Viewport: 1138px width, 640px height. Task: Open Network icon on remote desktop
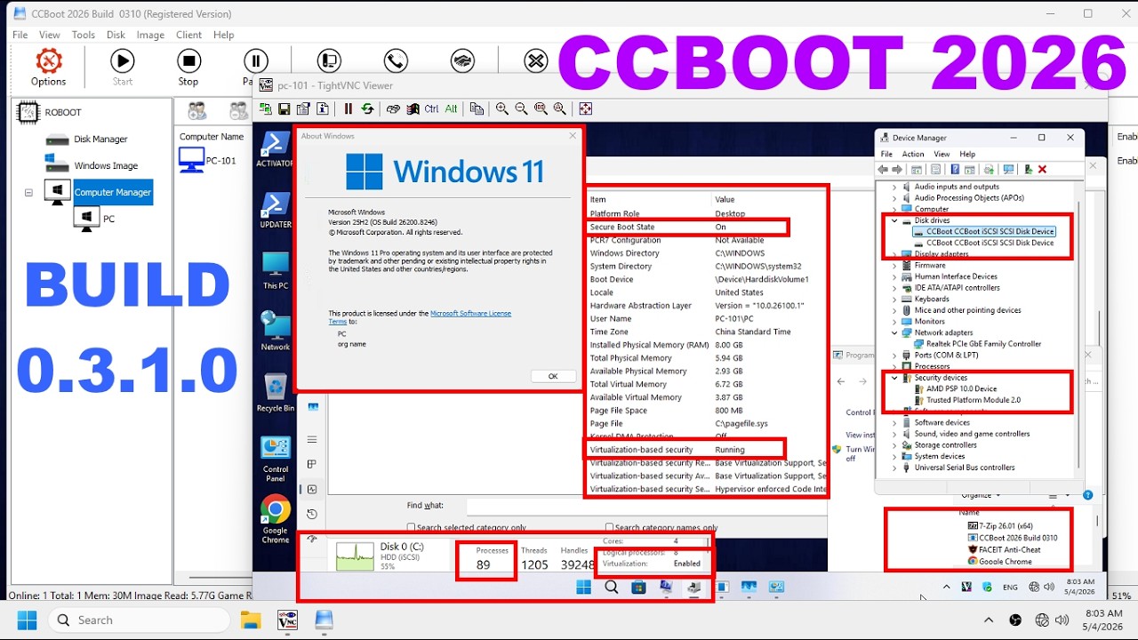coord(275,331)
